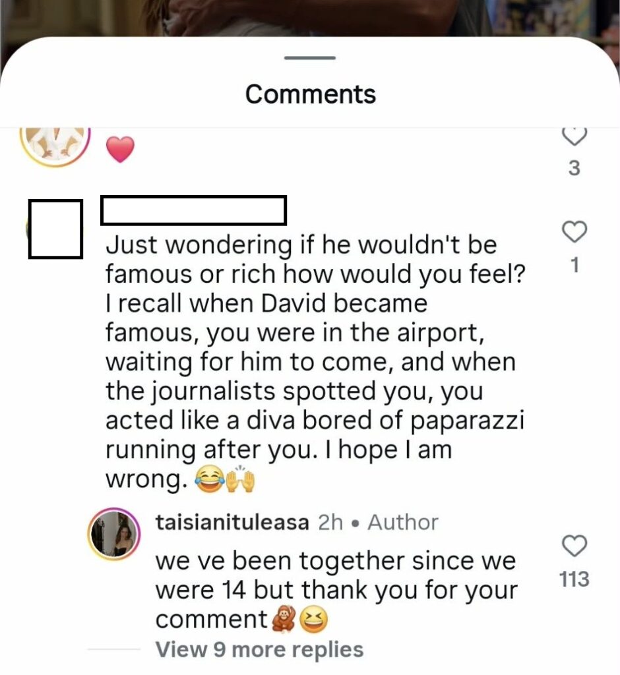Like the heart emoji comment
This screenshot has height=675, width=620.
click(x=574, y=137)
